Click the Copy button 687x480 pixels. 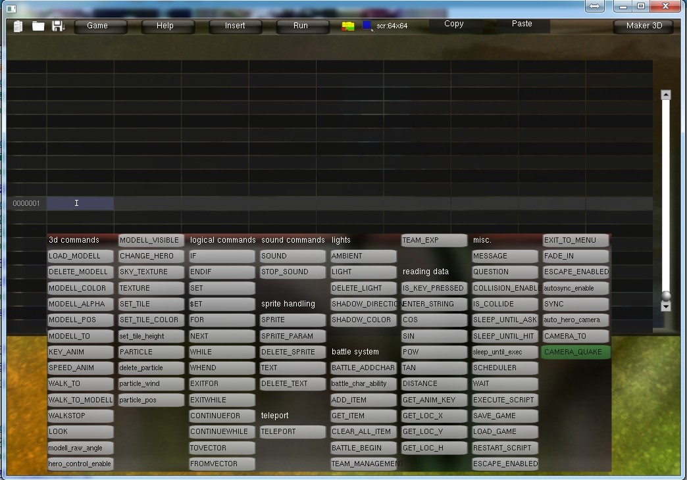(454, 24)
